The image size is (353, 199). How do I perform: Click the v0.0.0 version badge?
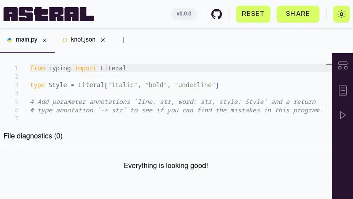184,14
